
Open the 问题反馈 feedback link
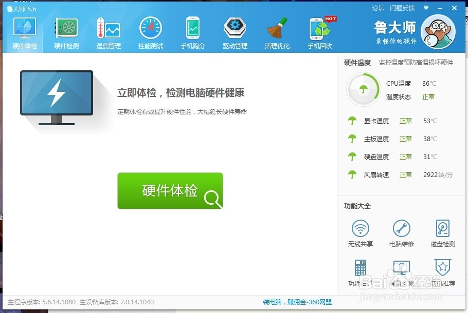tap(402, 8)
